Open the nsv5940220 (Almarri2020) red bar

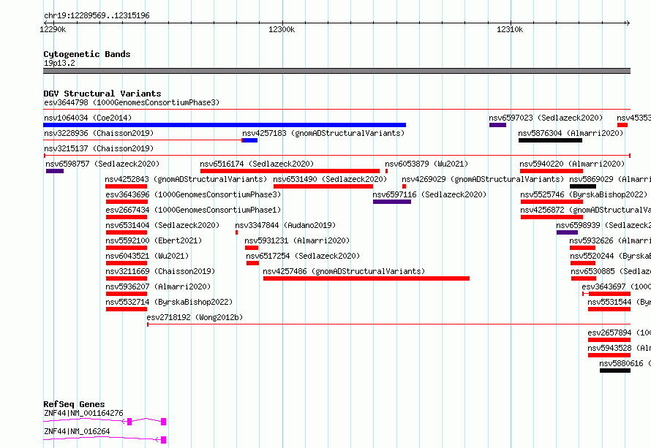tap(552, 171)
